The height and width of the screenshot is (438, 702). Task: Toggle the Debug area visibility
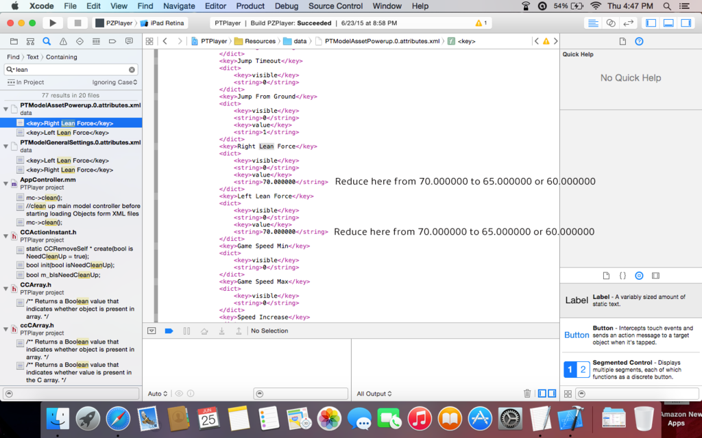(668, 23)
